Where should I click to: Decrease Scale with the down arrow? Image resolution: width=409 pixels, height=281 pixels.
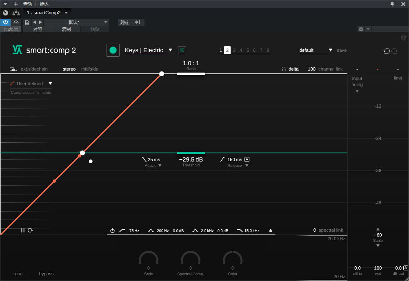point(378,246)
